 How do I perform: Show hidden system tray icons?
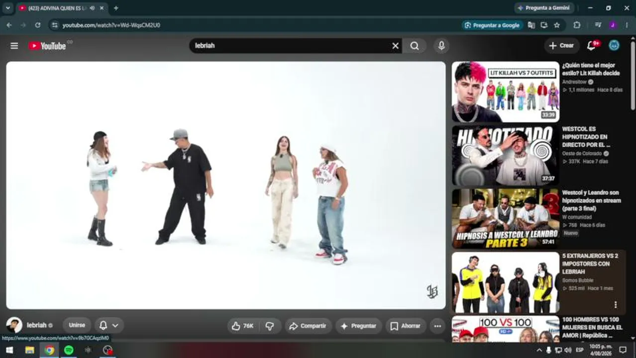click(539, 350)
